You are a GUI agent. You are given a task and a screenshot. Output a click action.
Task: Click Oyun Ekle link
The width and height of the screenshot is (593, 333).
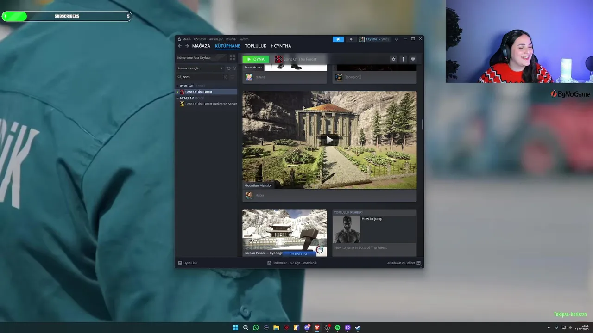[x=190, y=263]
